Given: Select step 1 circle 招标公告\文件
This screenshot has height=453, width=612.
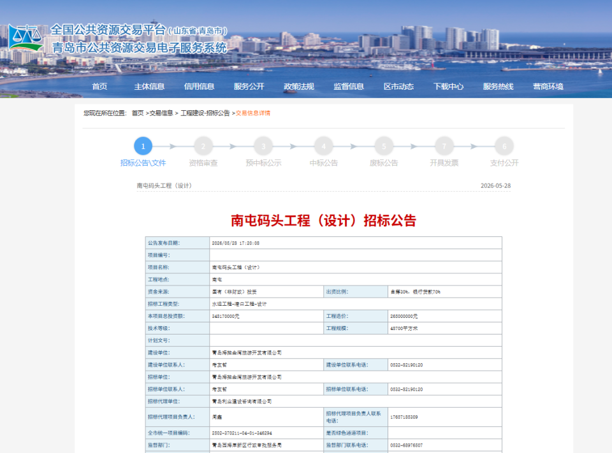Looking at the screenshot, I should 143,147.
